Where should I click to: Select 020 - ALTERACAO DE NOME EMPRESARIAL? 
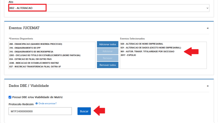point(142,44)
